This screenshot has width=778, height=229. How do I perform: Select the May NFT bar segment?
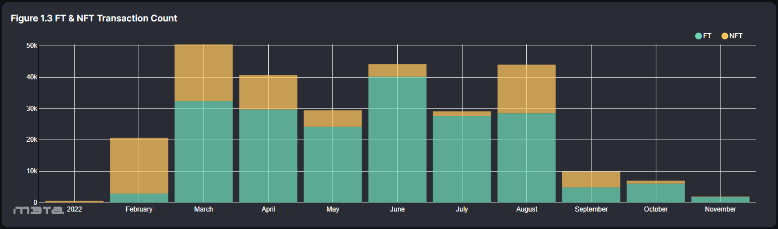pyautogui.click(x=332, y=118)
